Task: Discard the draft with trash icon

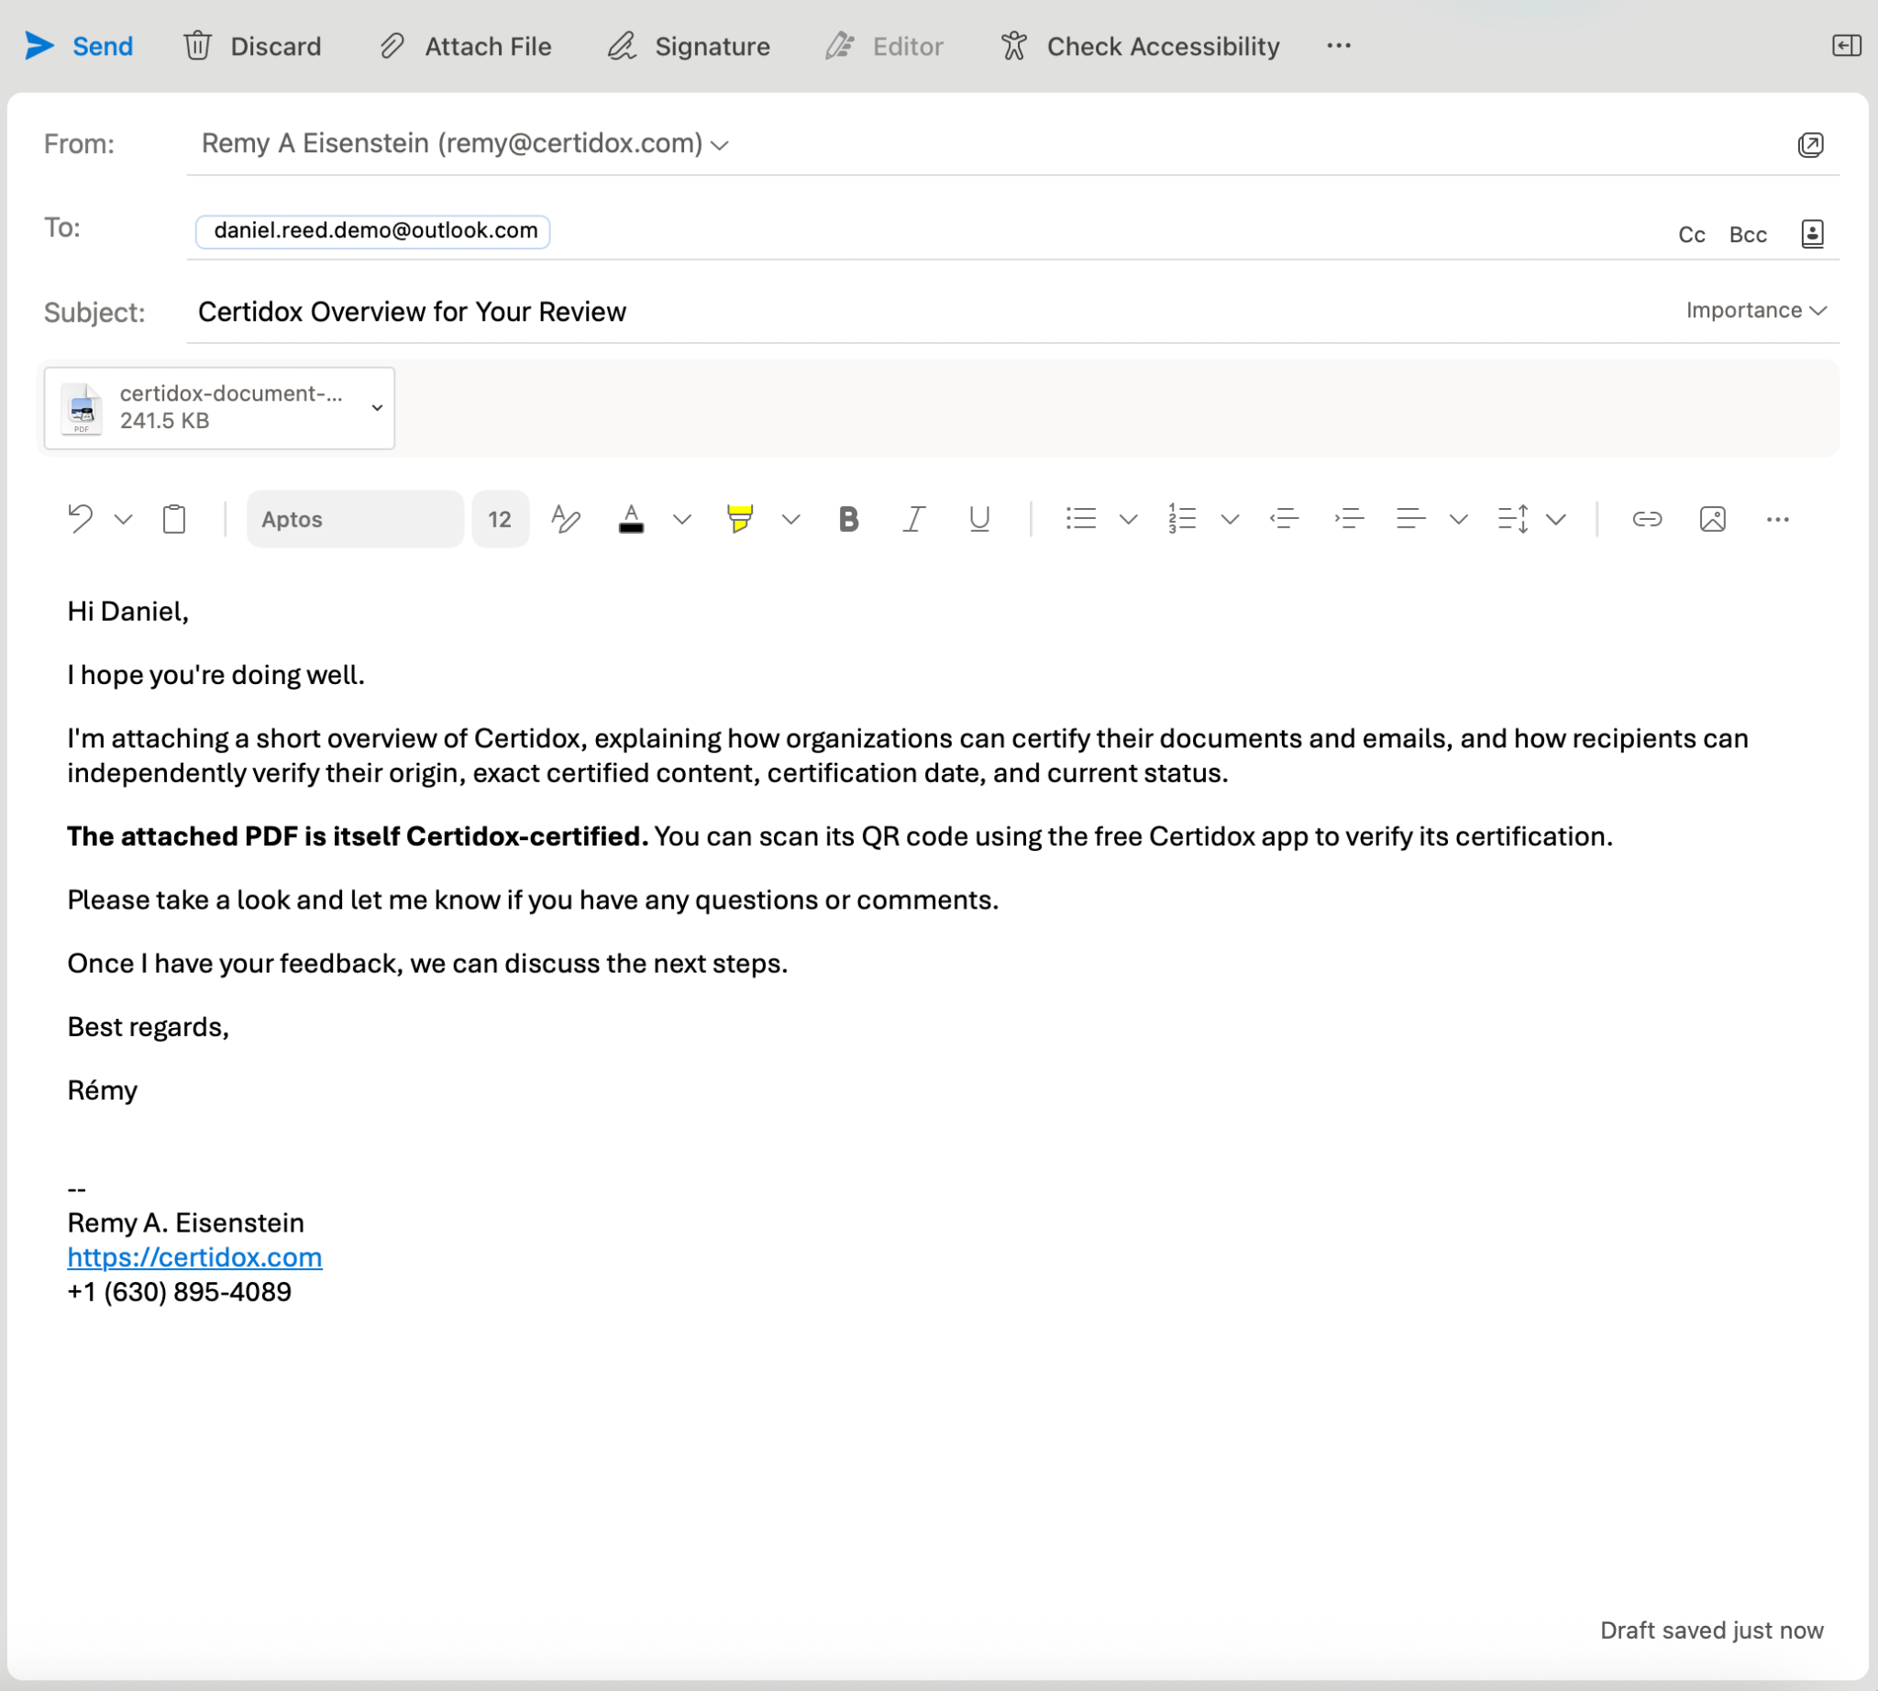Action: 252,46
